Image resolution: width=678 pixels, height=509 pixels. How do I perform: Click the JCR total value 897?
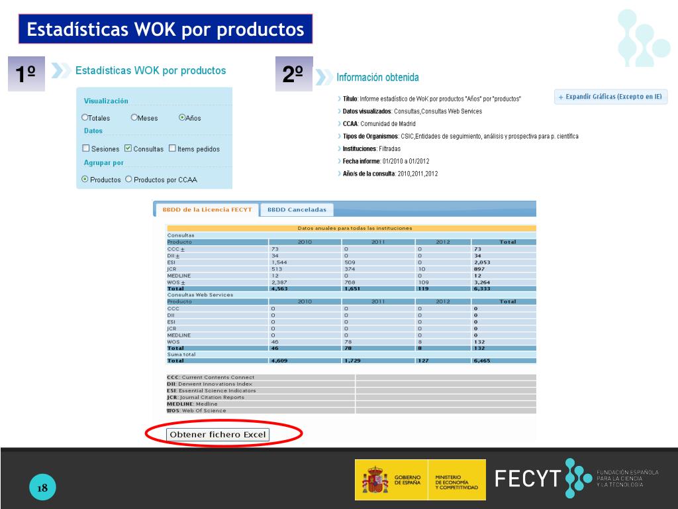[479, 269]
